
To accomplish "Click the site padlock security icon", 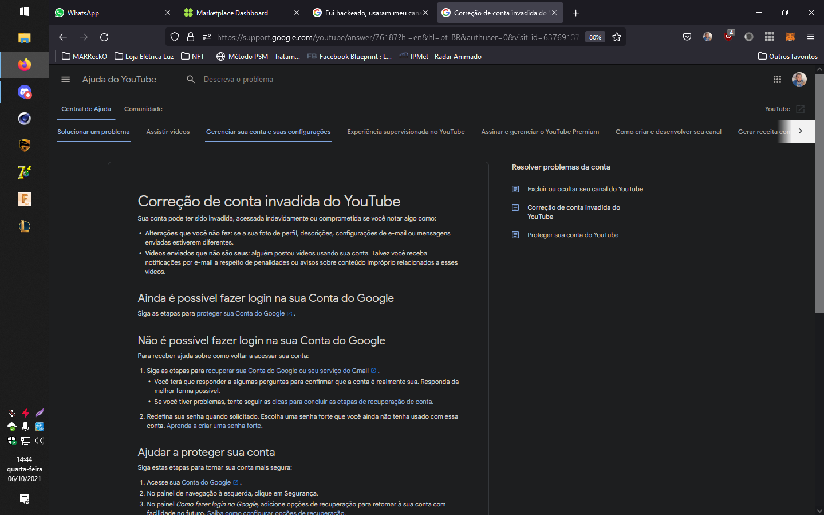I will pos(191,37).
